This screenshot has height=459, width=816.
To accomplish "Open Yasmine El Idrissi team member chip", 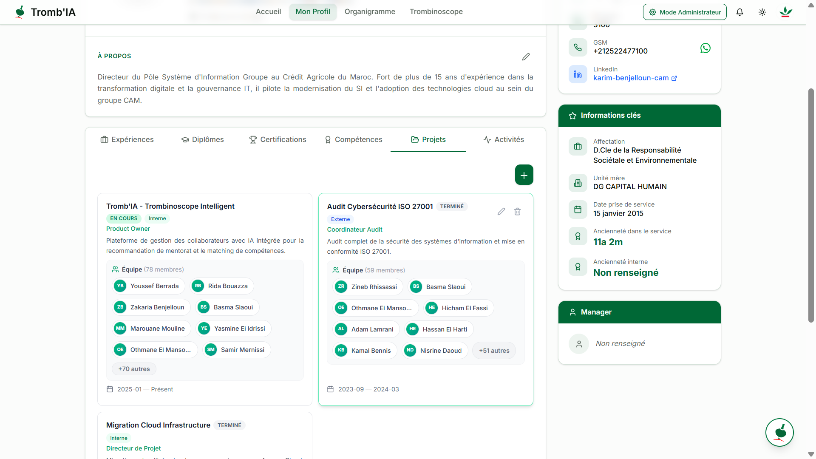I will (x=233, y=329).
